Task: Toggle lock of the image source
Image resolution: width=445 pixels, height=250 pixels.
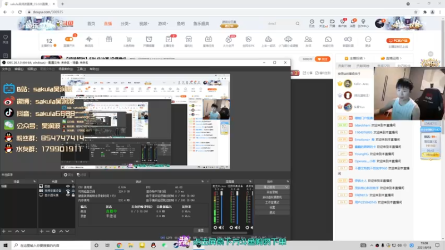Action: click(x=73, y=186)
